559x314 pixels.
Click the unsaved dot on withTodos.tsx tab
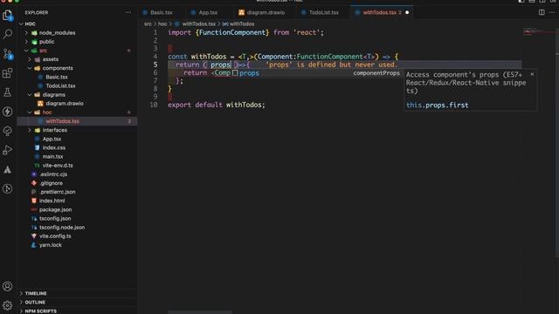click(x=407, y=12)
